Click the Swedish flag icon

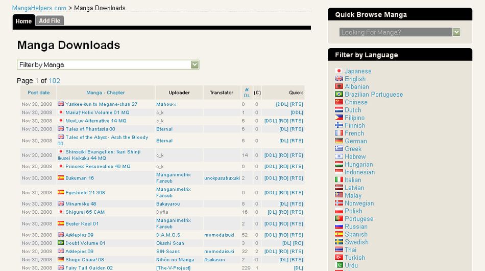point(338,242)
